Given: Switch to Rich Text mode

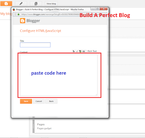Looking at the screenshot, I should 92,51.
